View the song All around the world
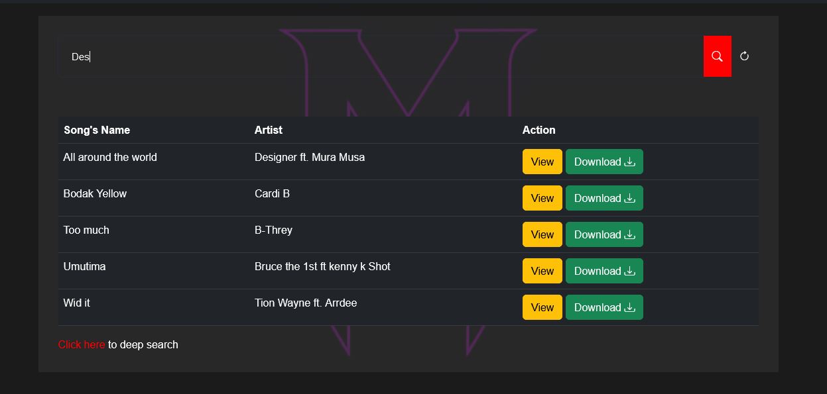Image resolution: width=827 pixels, height=394 pixels. (x=542, y=162)
